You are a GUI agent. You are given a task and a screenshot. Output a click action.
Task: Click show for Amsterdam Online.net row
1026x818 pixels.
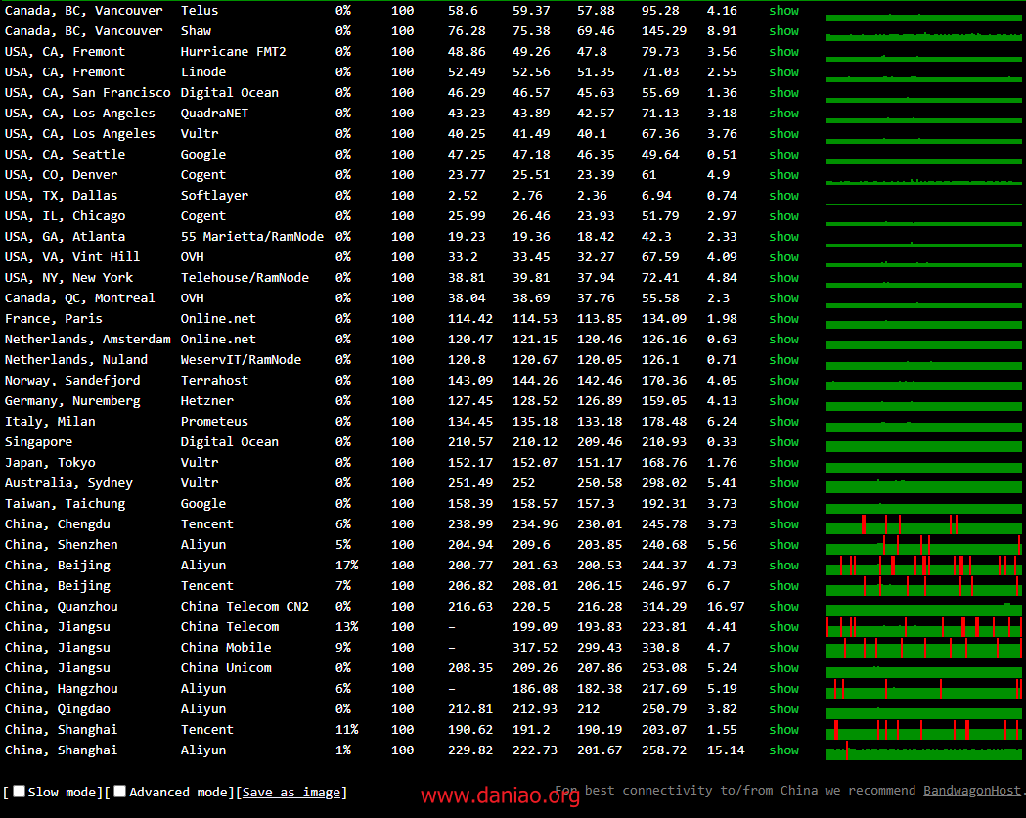783,339
